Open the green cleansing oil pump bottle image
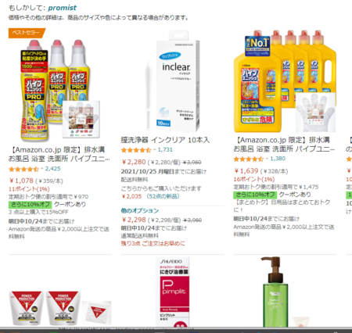 pos(275,292)
